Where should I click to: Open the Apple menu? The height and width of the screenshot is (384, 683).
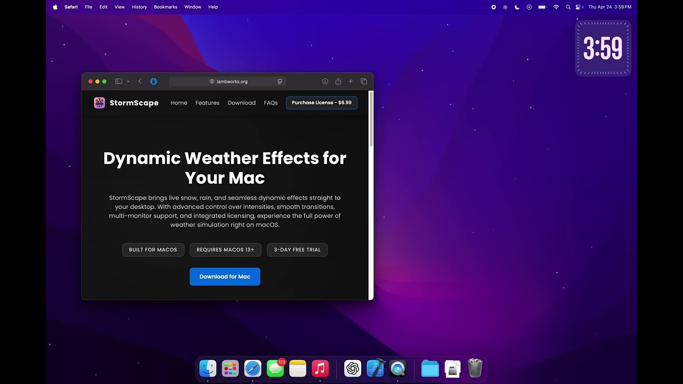(x=55, y=7)
